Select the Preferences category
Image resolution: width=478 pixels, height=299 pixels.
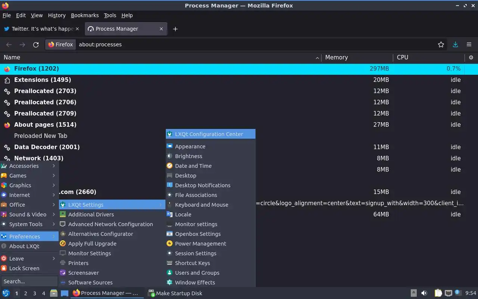[29, 237]
